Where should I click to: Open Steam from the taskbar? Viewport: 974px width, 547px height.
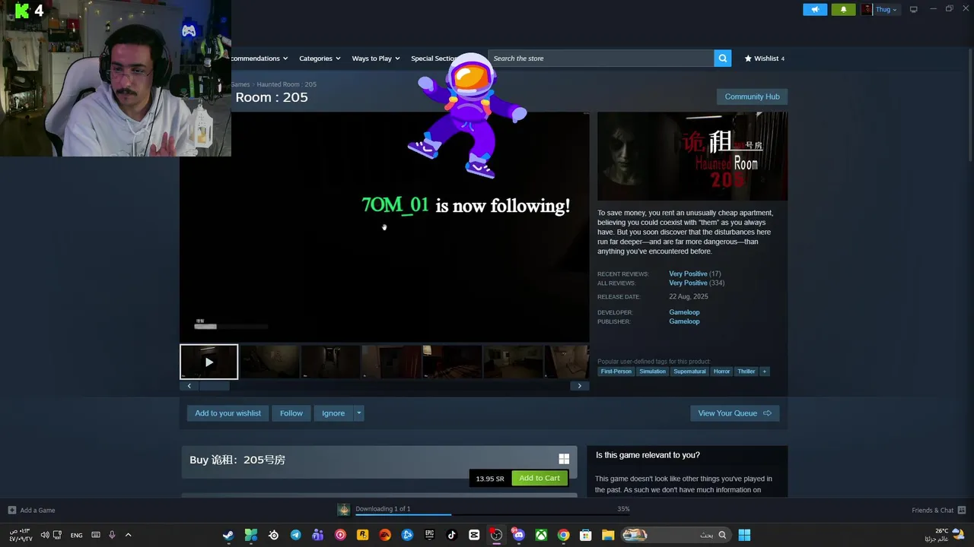pos(228,535)
